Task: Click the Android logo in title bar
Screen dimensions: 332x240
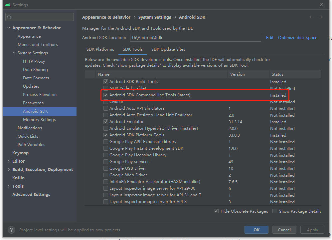Action: click(x=8, y=5)
